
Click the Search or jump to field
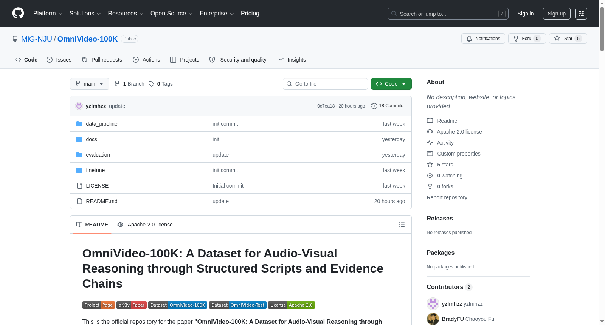(448, 14)
